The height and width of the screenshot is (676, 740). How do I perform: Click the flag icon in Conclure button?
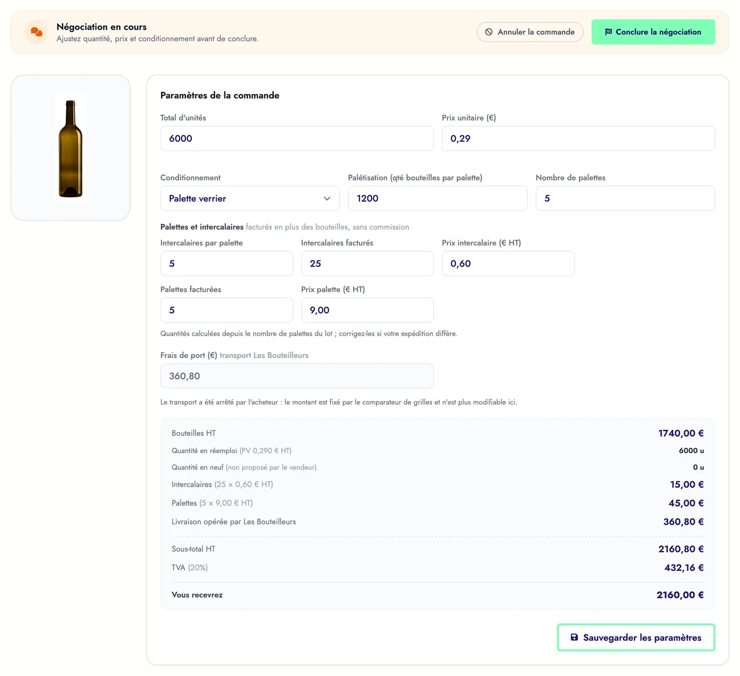(x=608, y=32)
